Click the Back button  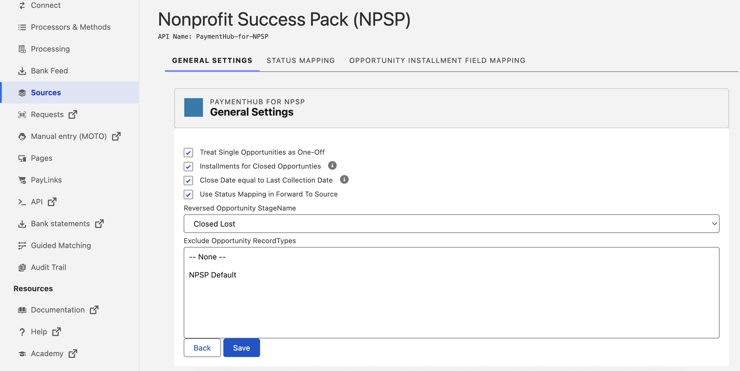(202, 347)
